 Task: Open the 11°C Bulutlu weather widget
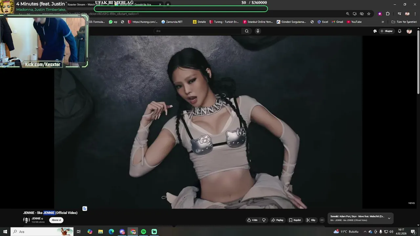(346, 232)
